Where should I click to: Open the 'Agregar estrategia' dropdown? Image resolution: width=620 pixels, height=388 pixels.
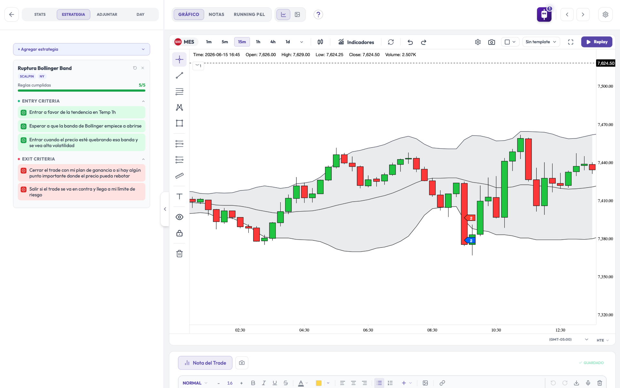click(81, 49)
